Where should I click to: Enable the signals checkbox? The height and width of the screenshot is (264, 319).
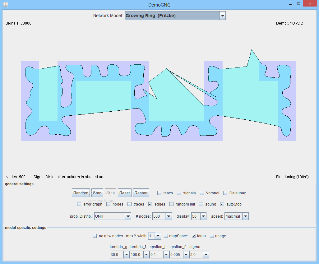coord(179,193)
